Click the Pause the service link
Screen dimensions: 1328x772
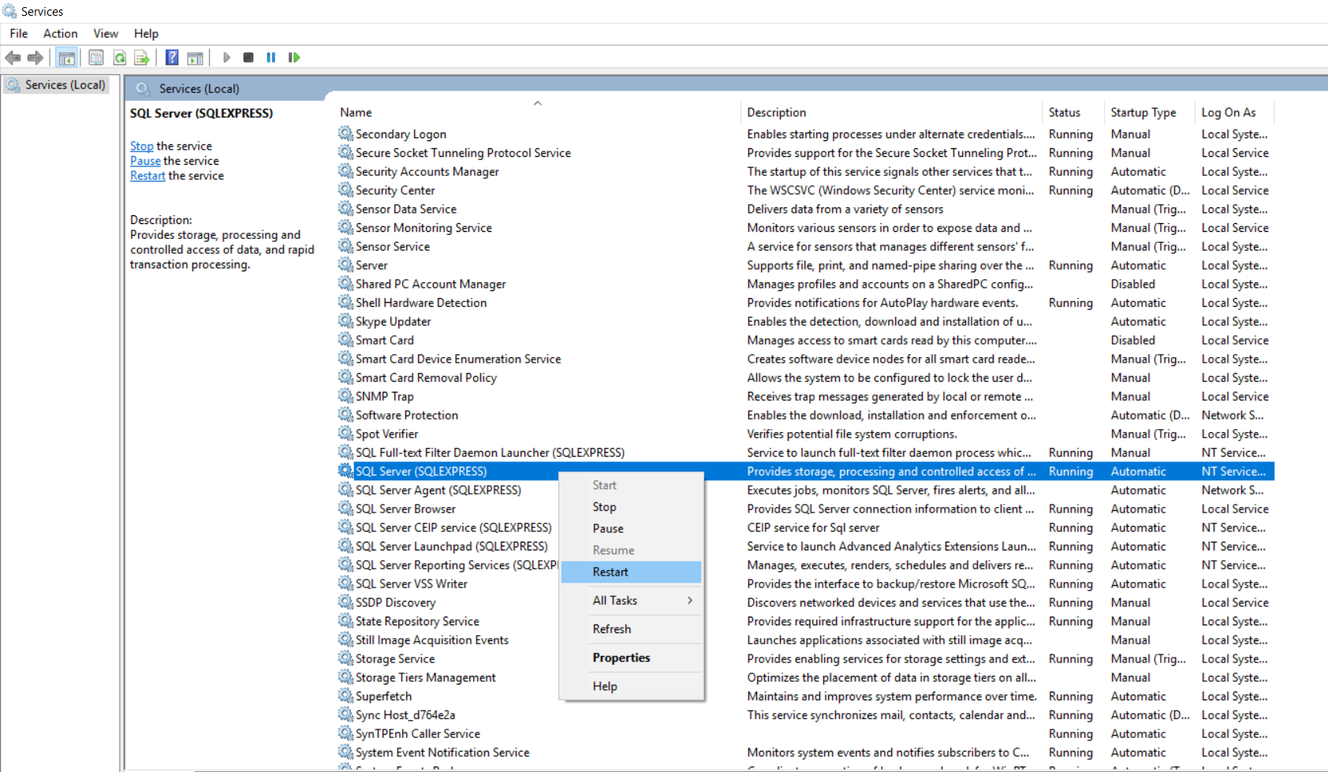tap(145, 161)
